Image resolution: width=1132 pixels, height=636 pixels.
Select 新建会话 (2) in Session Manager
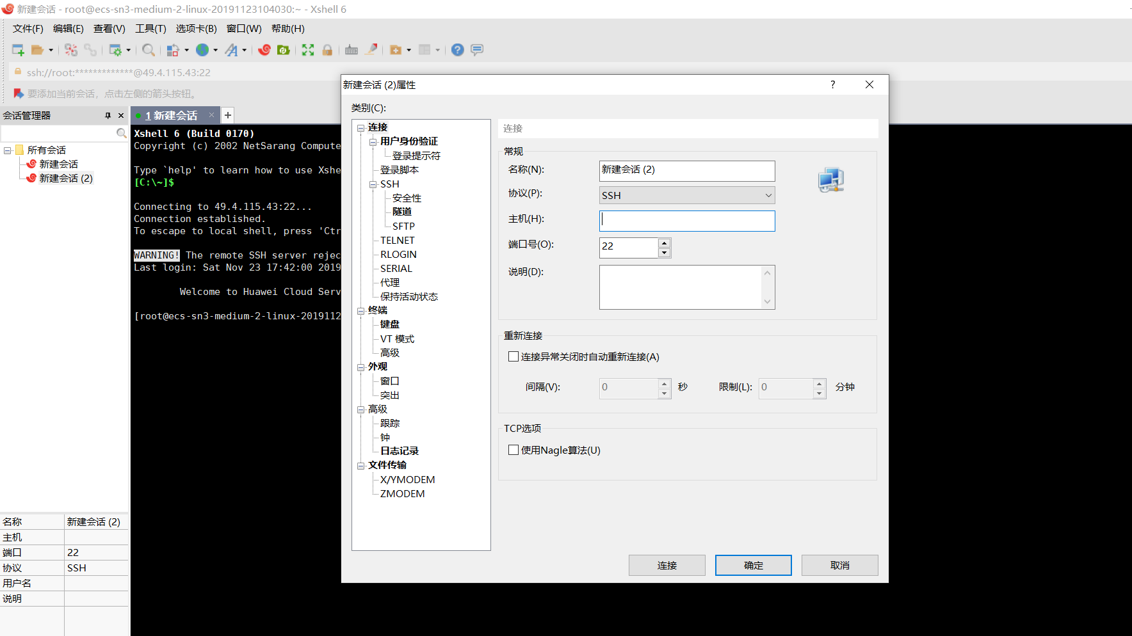[x=66, y=179]
